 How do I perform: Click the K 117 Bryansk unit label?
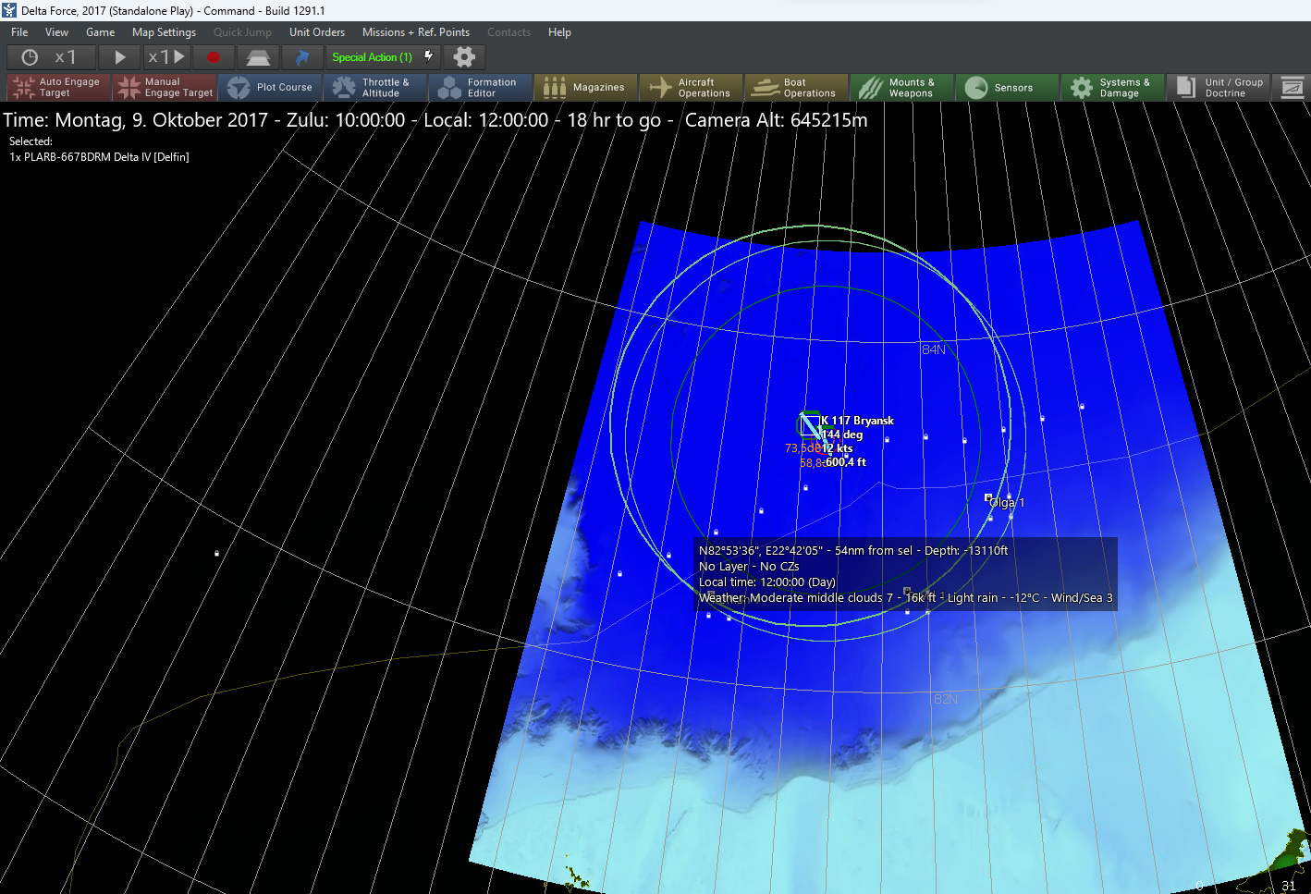click(x=857, y=421)
